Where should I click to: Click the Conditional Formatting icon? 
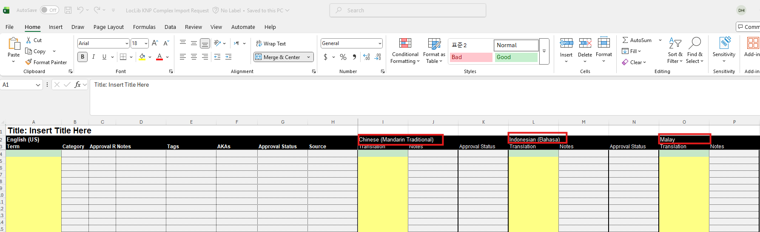[x=405, y=43]
